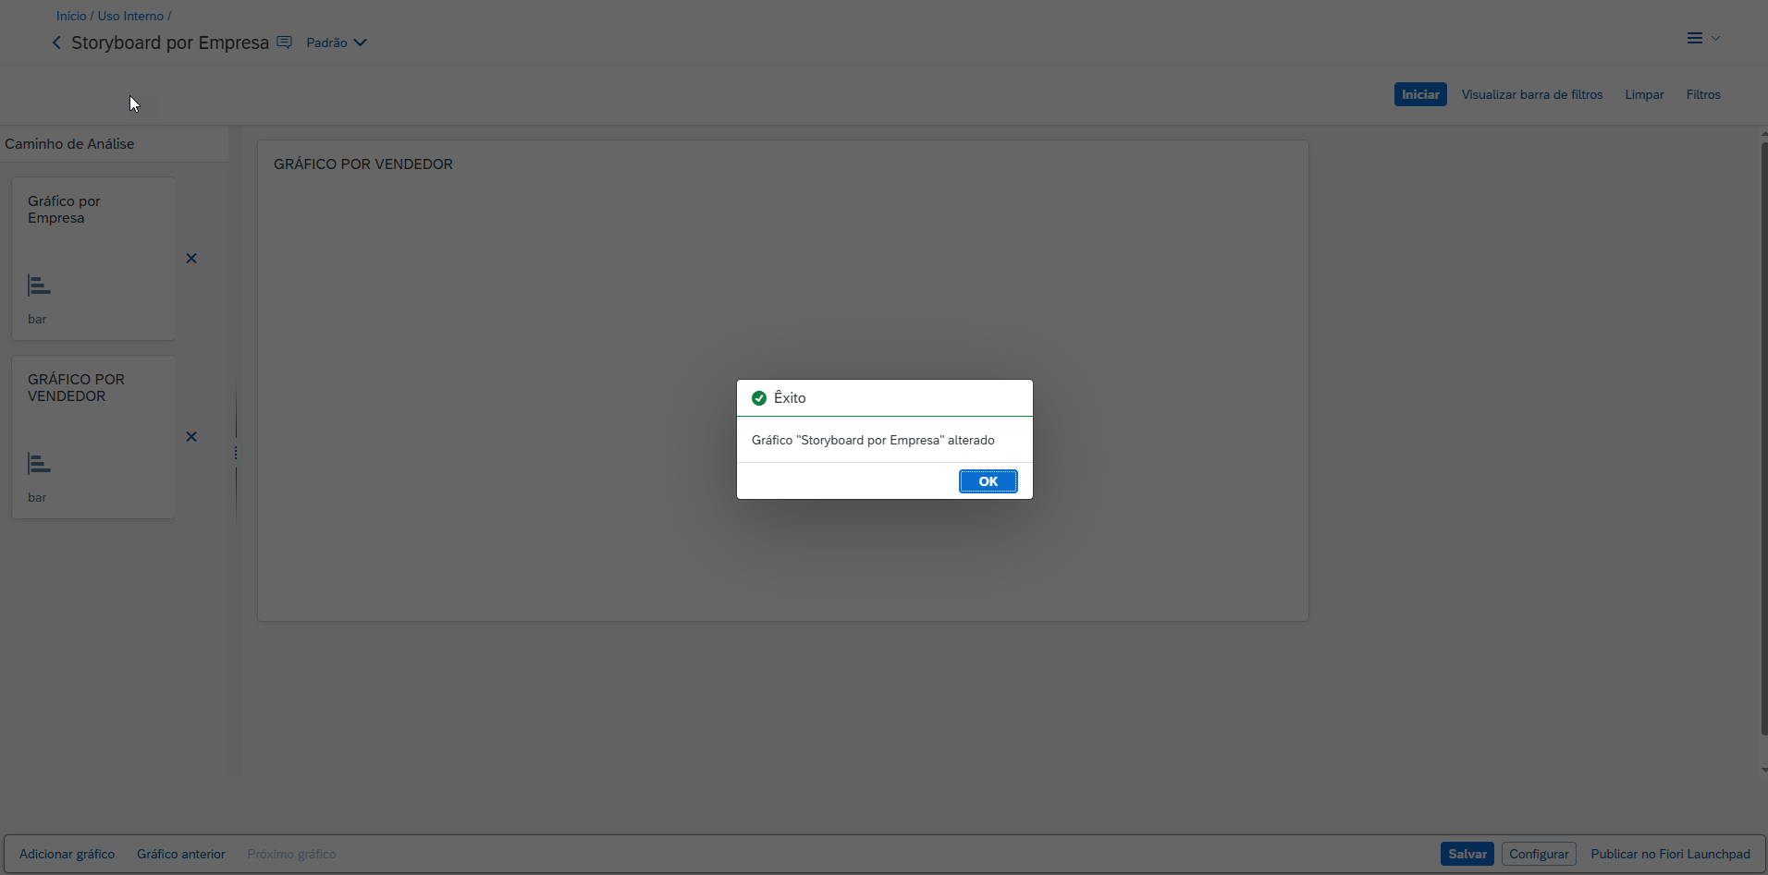This screenshot has width=1768, height=875.
Task: Click the green success checkmark icon in the dialog
Action: tap(759, 398)
